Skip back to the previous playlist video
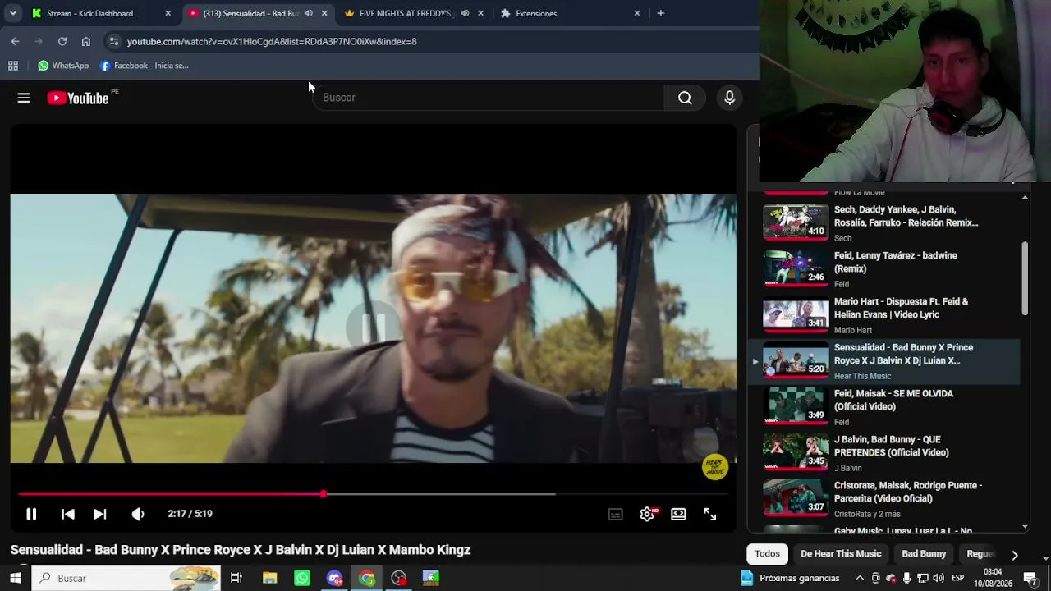The height and width of the screenshot is (591, 1051). pyautogui.click(x=68, y=514)
